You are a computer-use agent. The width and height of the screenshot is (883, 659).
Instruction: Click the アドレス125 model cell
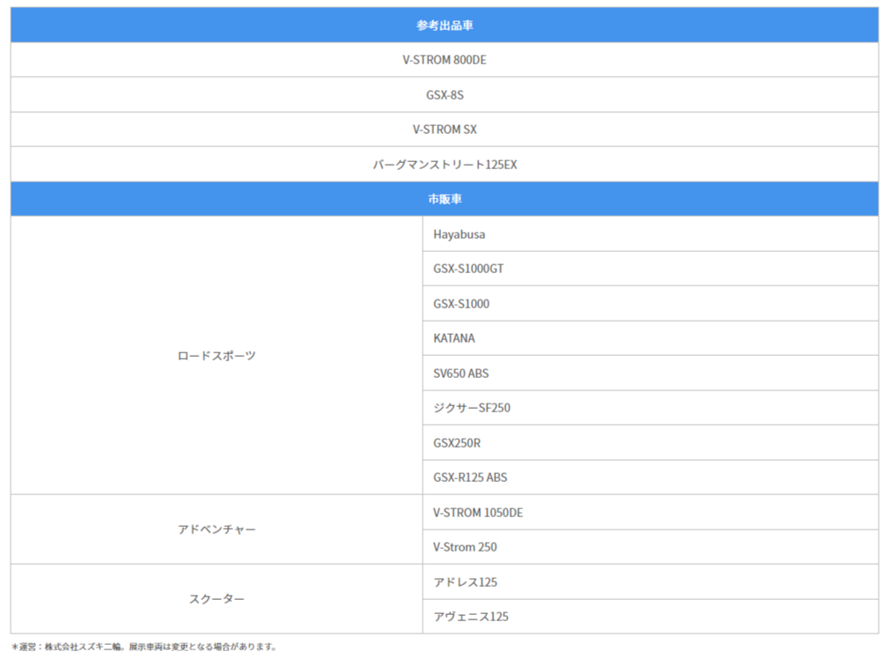click(466, 582)
